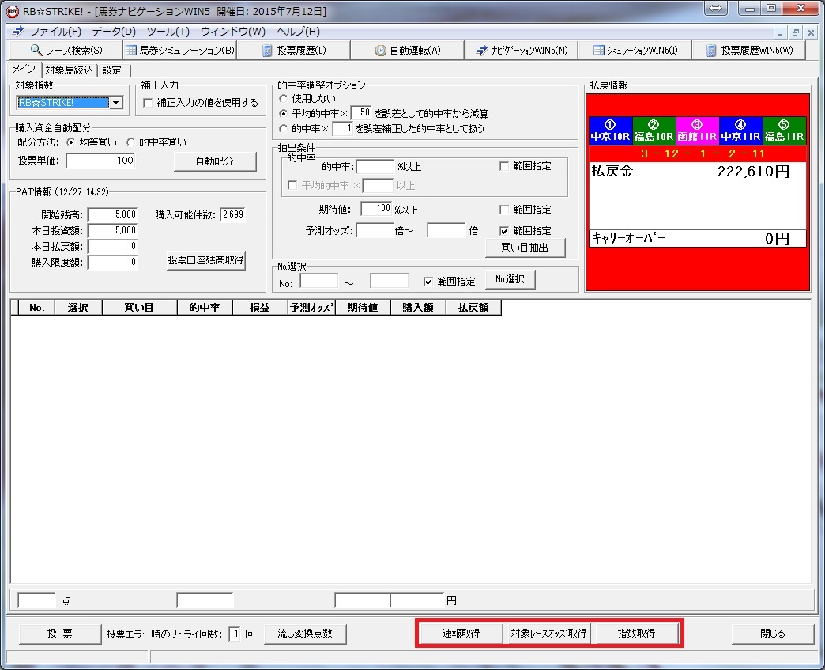Switch to the 設定 tab

tap(112, 70)
